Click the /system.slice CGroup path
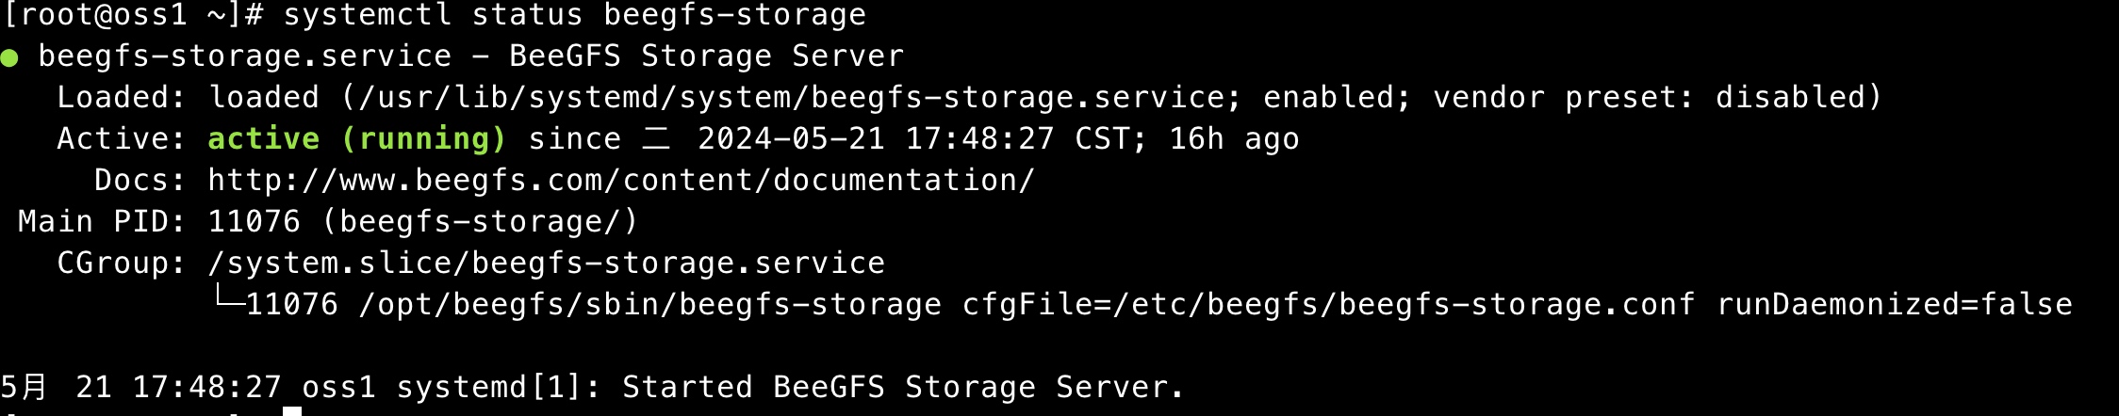The image size is (2119, 416). pos(546,263)
